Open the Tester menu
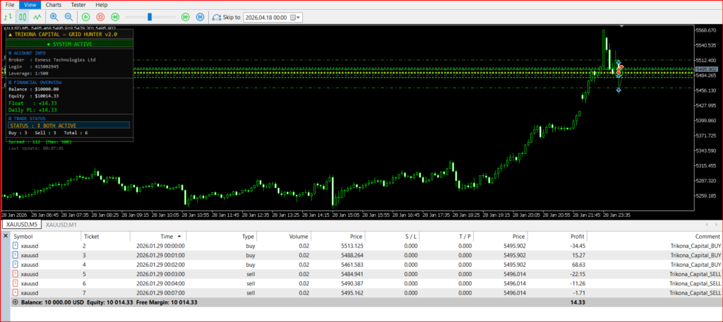This screenshot has width=723, height=322. coord(78,5)
